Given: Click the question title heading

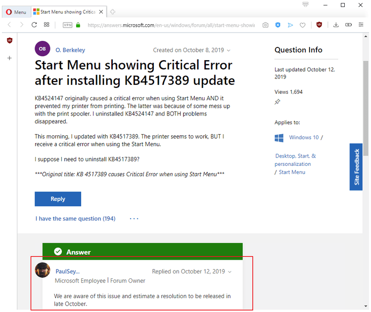Looking at the screenshot, I should pyautogui.click(x=135, y=73).
